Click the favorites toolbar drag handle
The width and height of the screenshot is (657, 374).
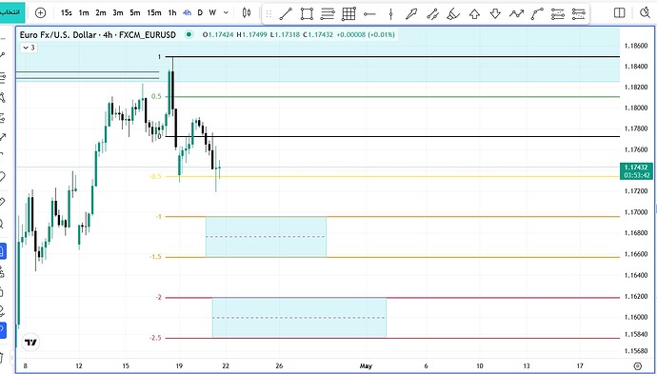[x=269, y=14]
